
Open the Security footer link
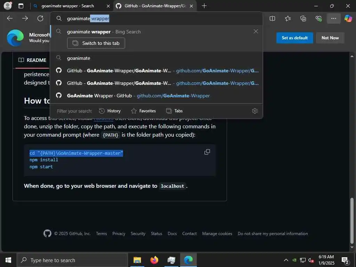[138, 234]
